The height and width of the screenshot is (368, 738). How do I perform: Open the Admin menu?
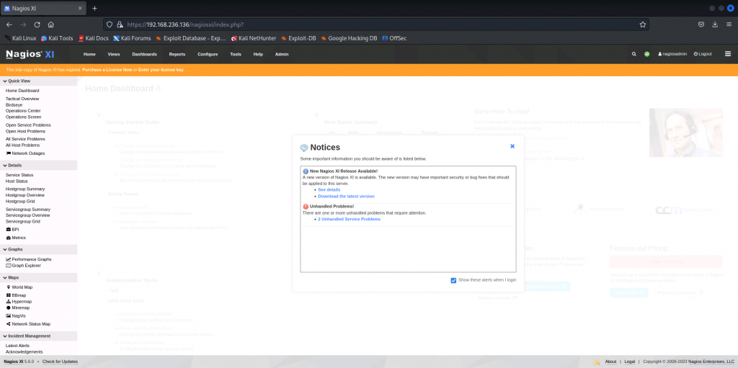point(282,54)
